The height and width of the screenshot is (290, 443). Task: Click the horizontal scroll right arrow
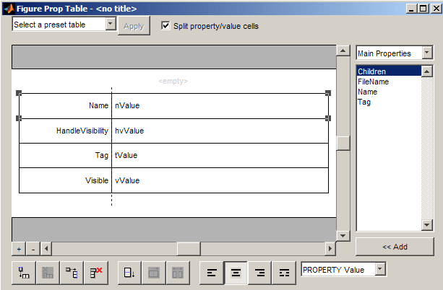pos(330,249)
